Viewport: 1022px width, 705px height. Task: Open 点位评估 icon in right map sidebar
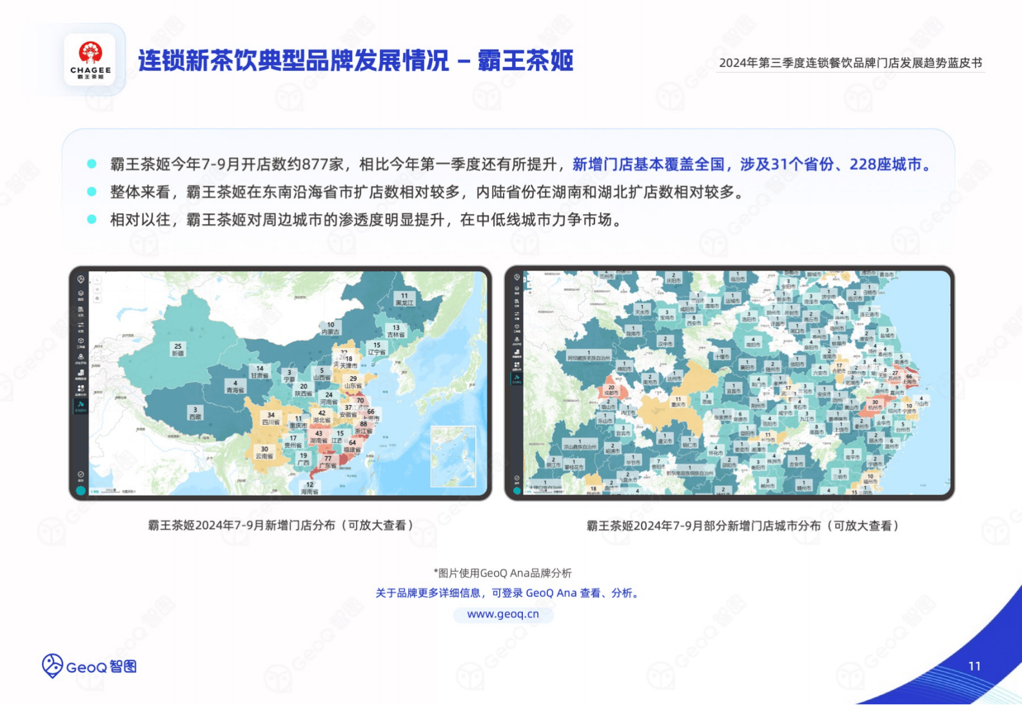tap(517, 340)
